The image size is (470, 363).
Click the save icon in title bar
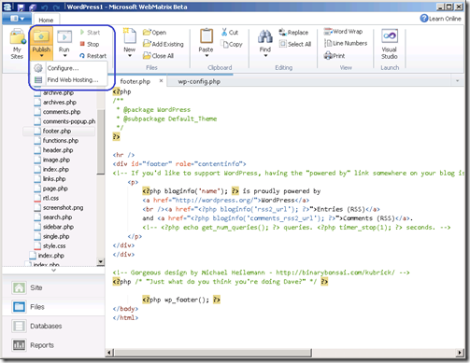[x=21, y=7]
